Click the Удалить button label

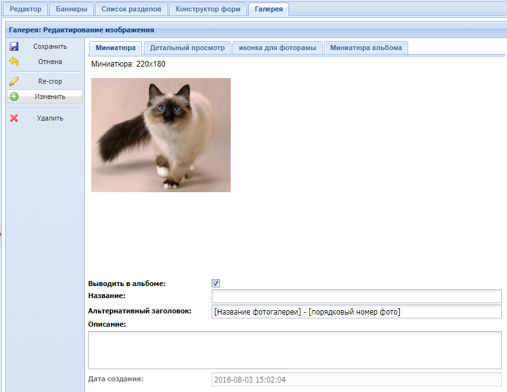point(50,119)
